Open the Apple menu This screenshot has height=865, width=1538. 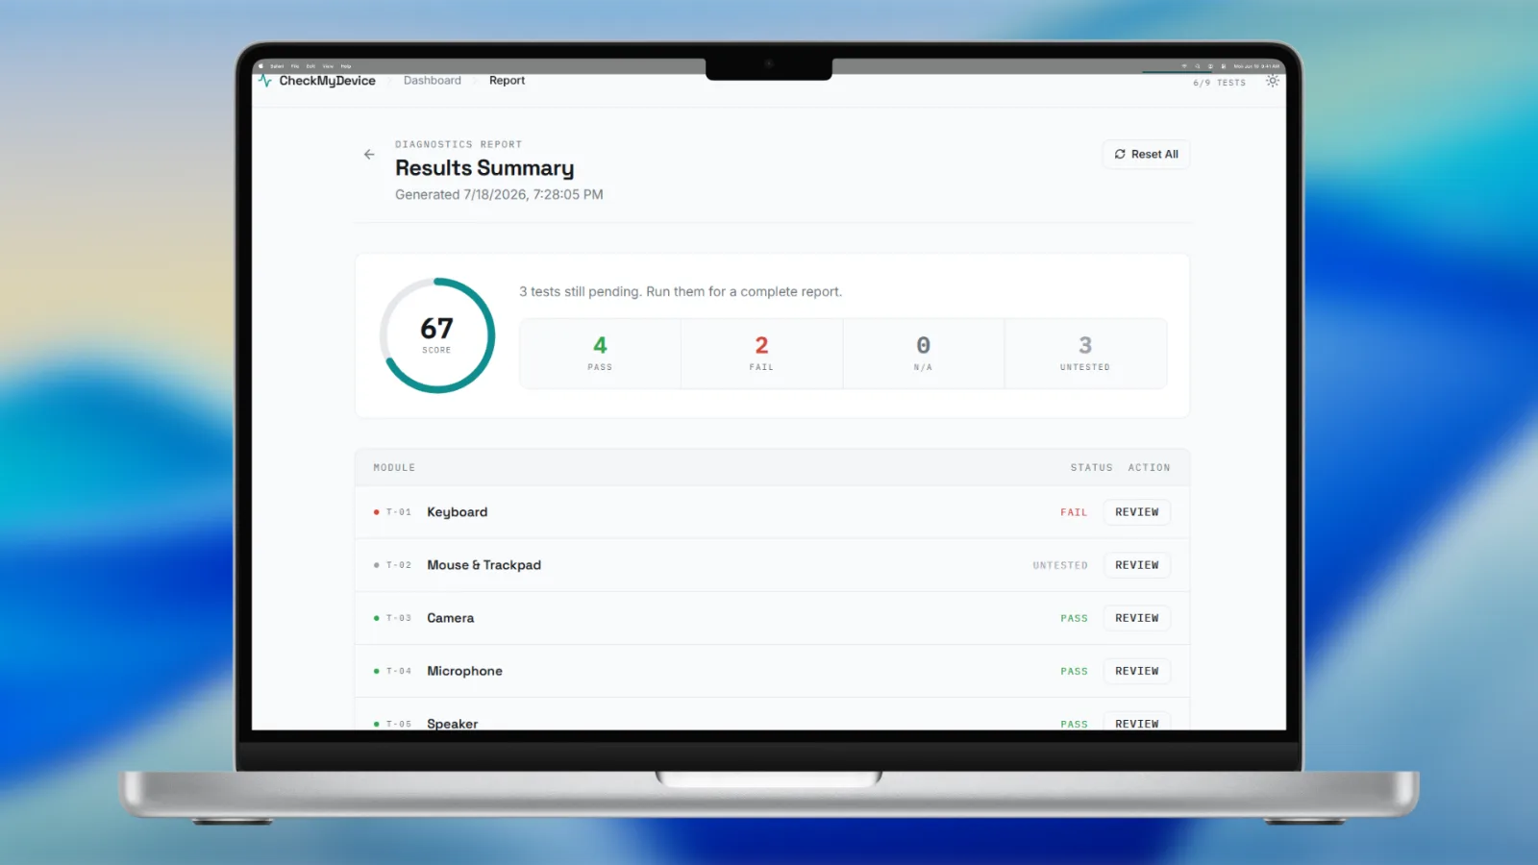tap(260, 66)
